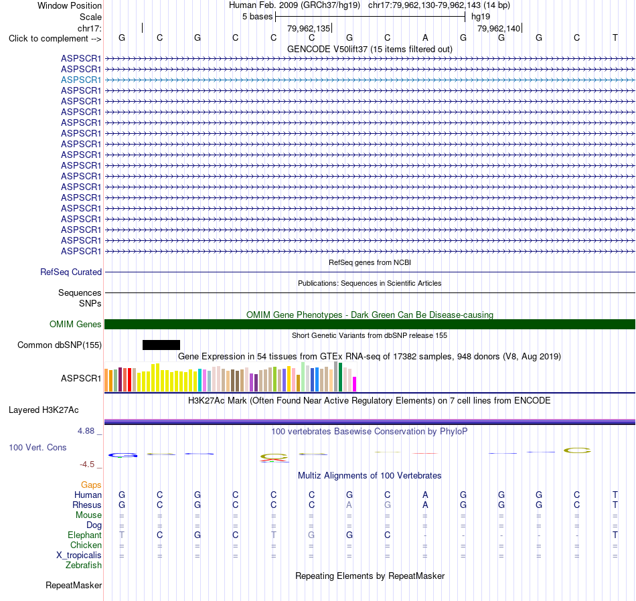Viewport: 636px width, 601px height.
Task: Open the RepeatMasker track label
Action: [x=74, y=585]
